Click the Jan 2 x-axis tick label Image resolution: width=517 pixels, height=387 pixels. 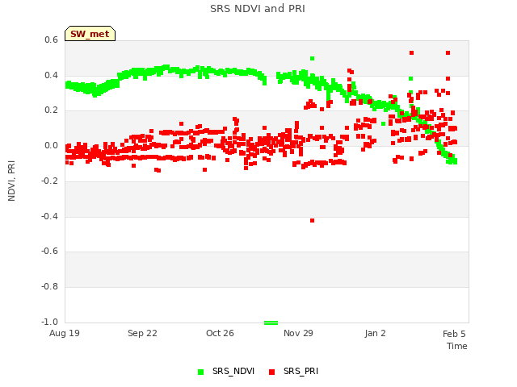(375, 333)
